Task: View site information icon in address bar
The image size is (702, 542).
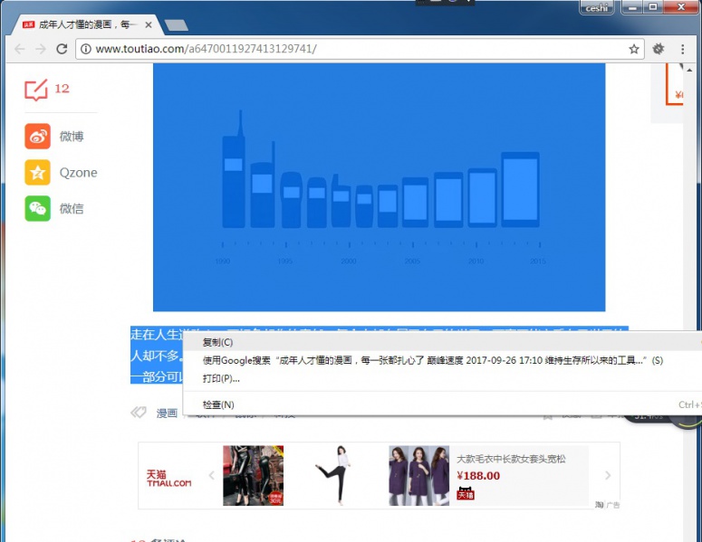Action: point(85,49)
